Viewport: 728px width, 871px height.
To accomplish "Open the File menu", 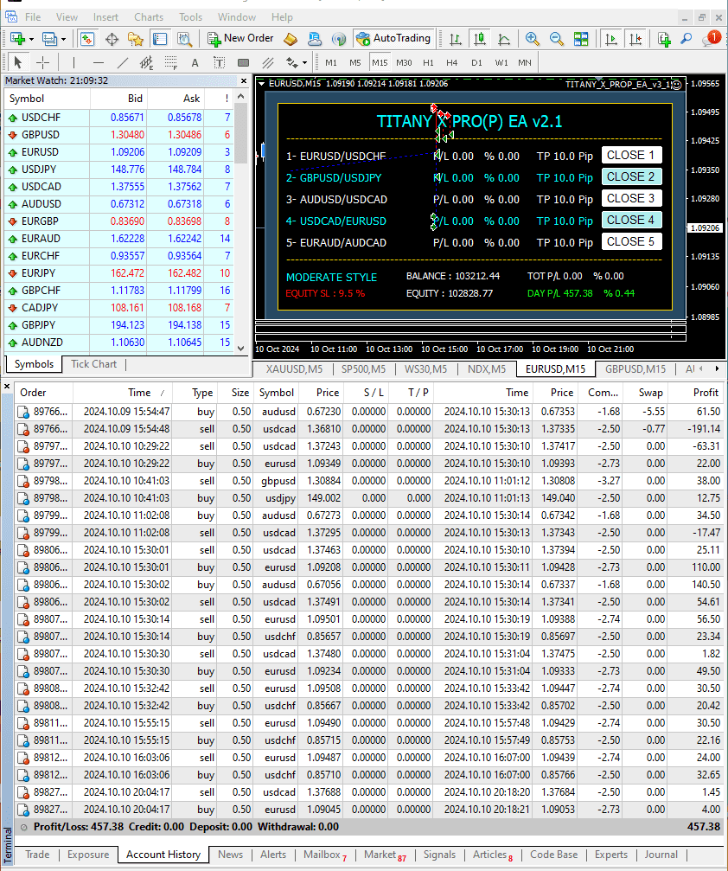I will pyautogui.click(x=33, y=17).
